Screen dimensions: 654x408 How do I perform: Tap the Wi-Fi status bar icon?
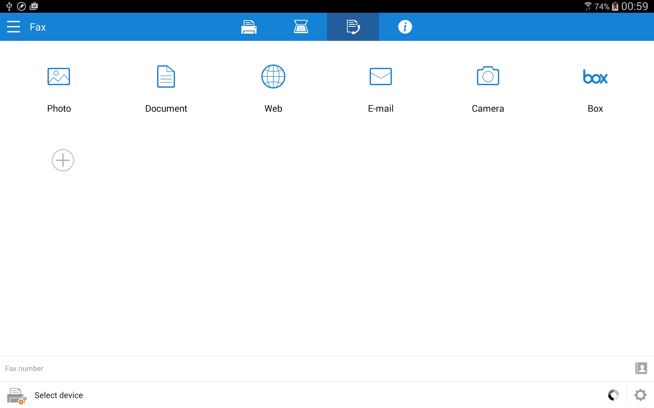point(588,6)
